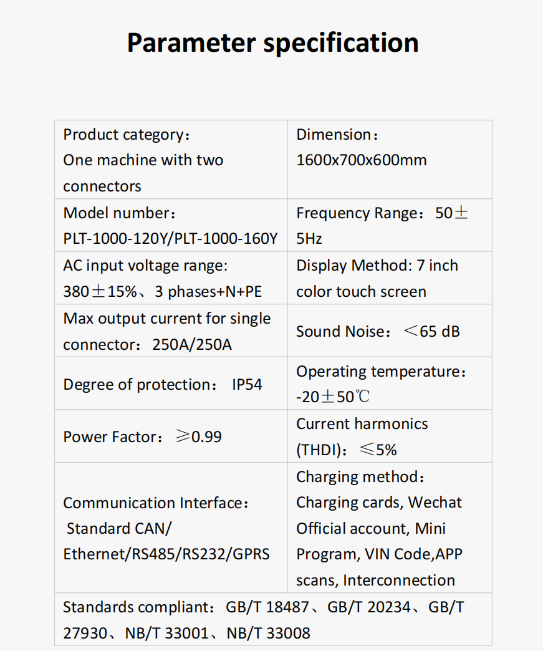
Task: Click the Display Method touch screen cell
Action: (x=390, y=277)
